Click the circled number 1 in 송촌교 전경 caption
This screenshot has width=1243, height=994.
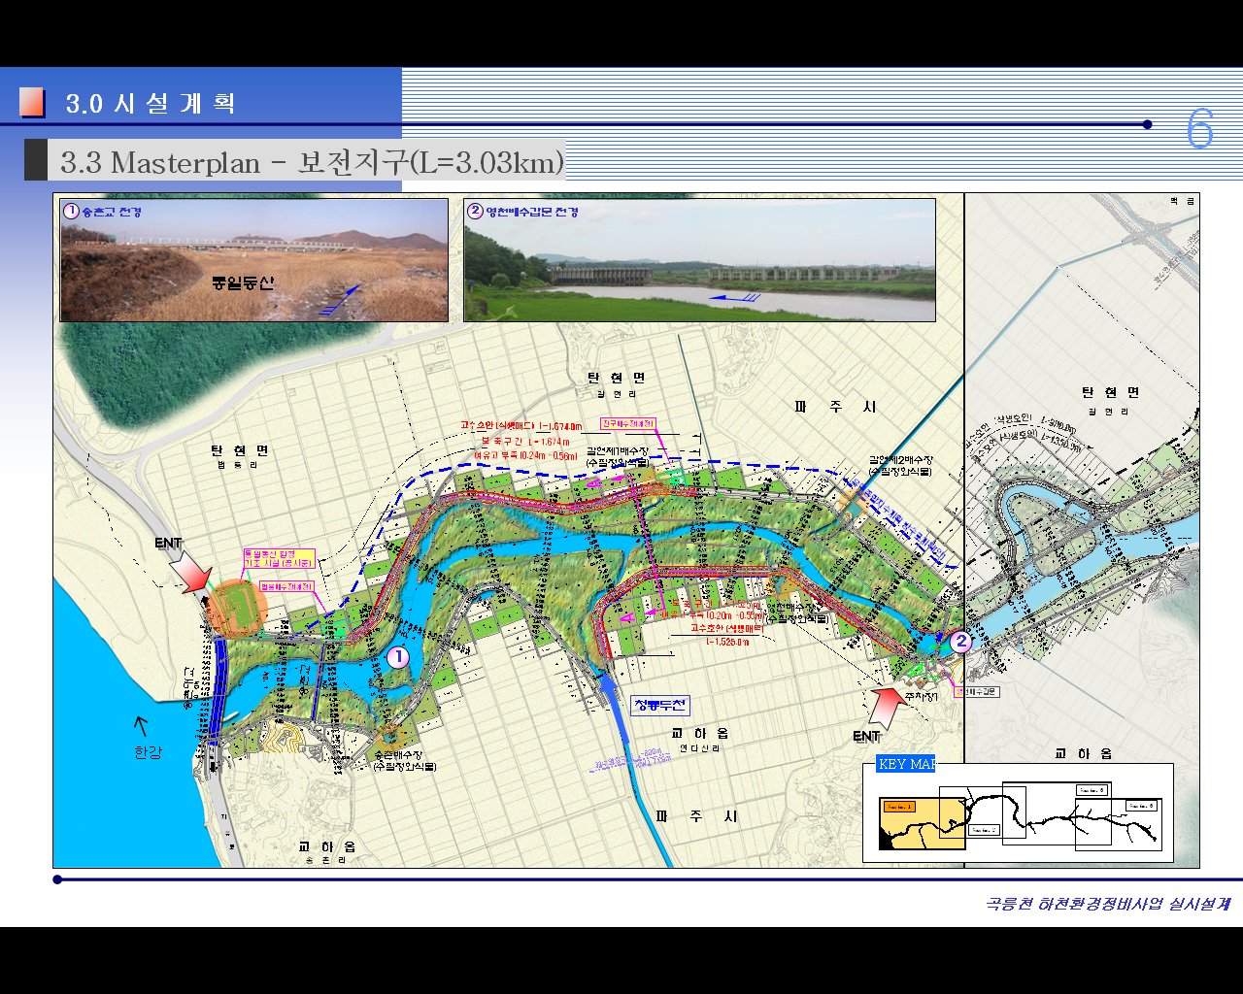70,211
